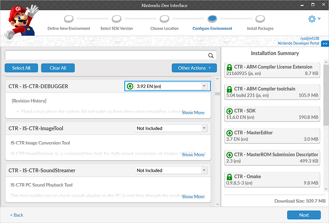Show More for IS-CTR-DEBUGGER description
This screenshot has height=223, width=329.
click(x=193, y=113)
